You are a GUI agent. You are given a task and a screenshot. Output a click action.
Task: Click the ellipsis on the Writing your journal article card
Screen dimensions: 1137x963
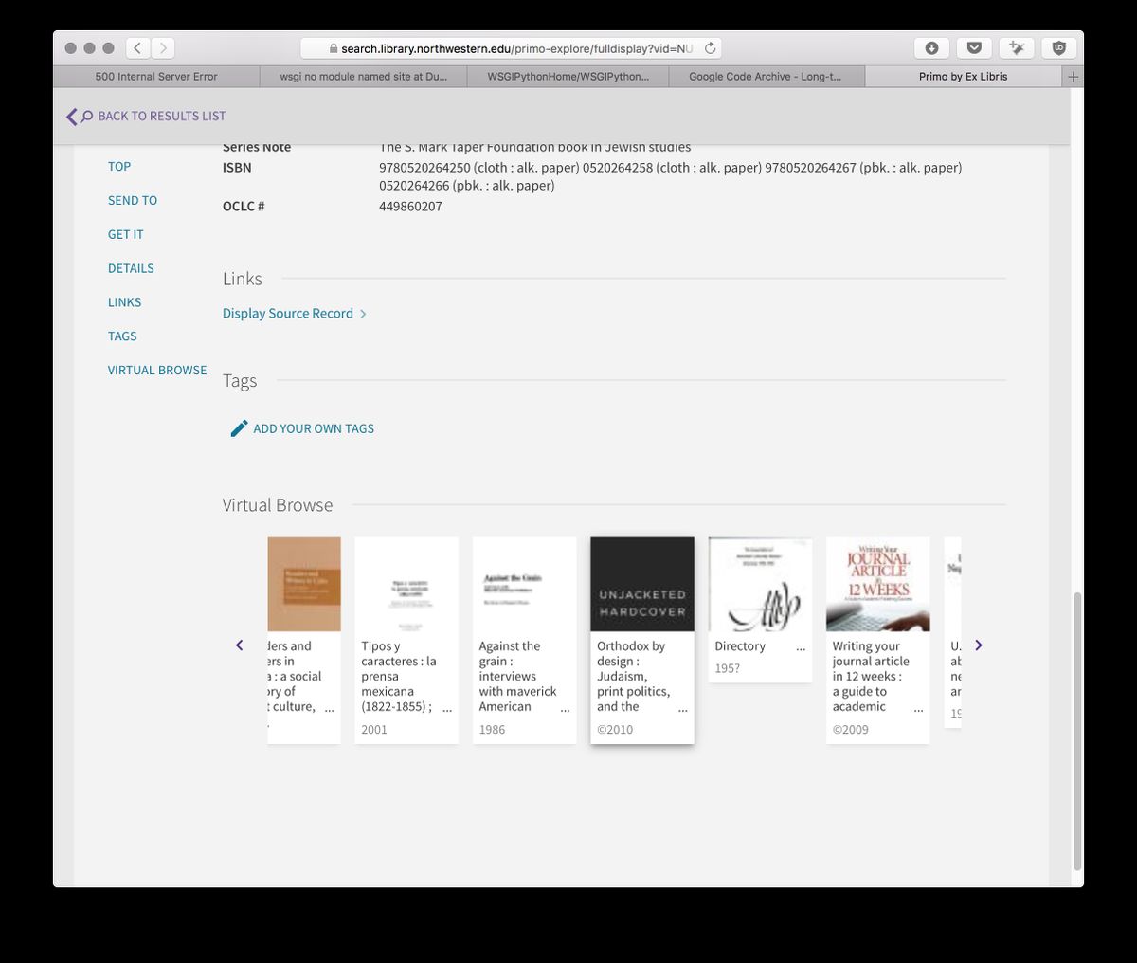click(918, 710)
